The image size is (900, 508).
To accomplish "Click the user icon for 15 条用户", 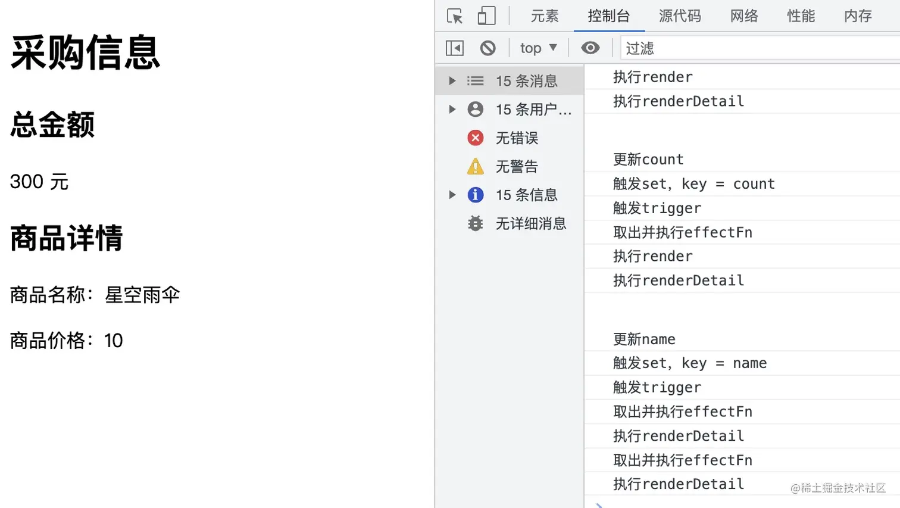I will (476, 109).
